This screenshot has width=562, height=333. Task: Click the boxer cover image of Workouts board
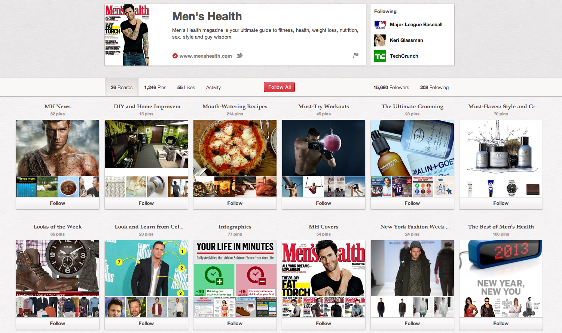[x=324, y=148]
